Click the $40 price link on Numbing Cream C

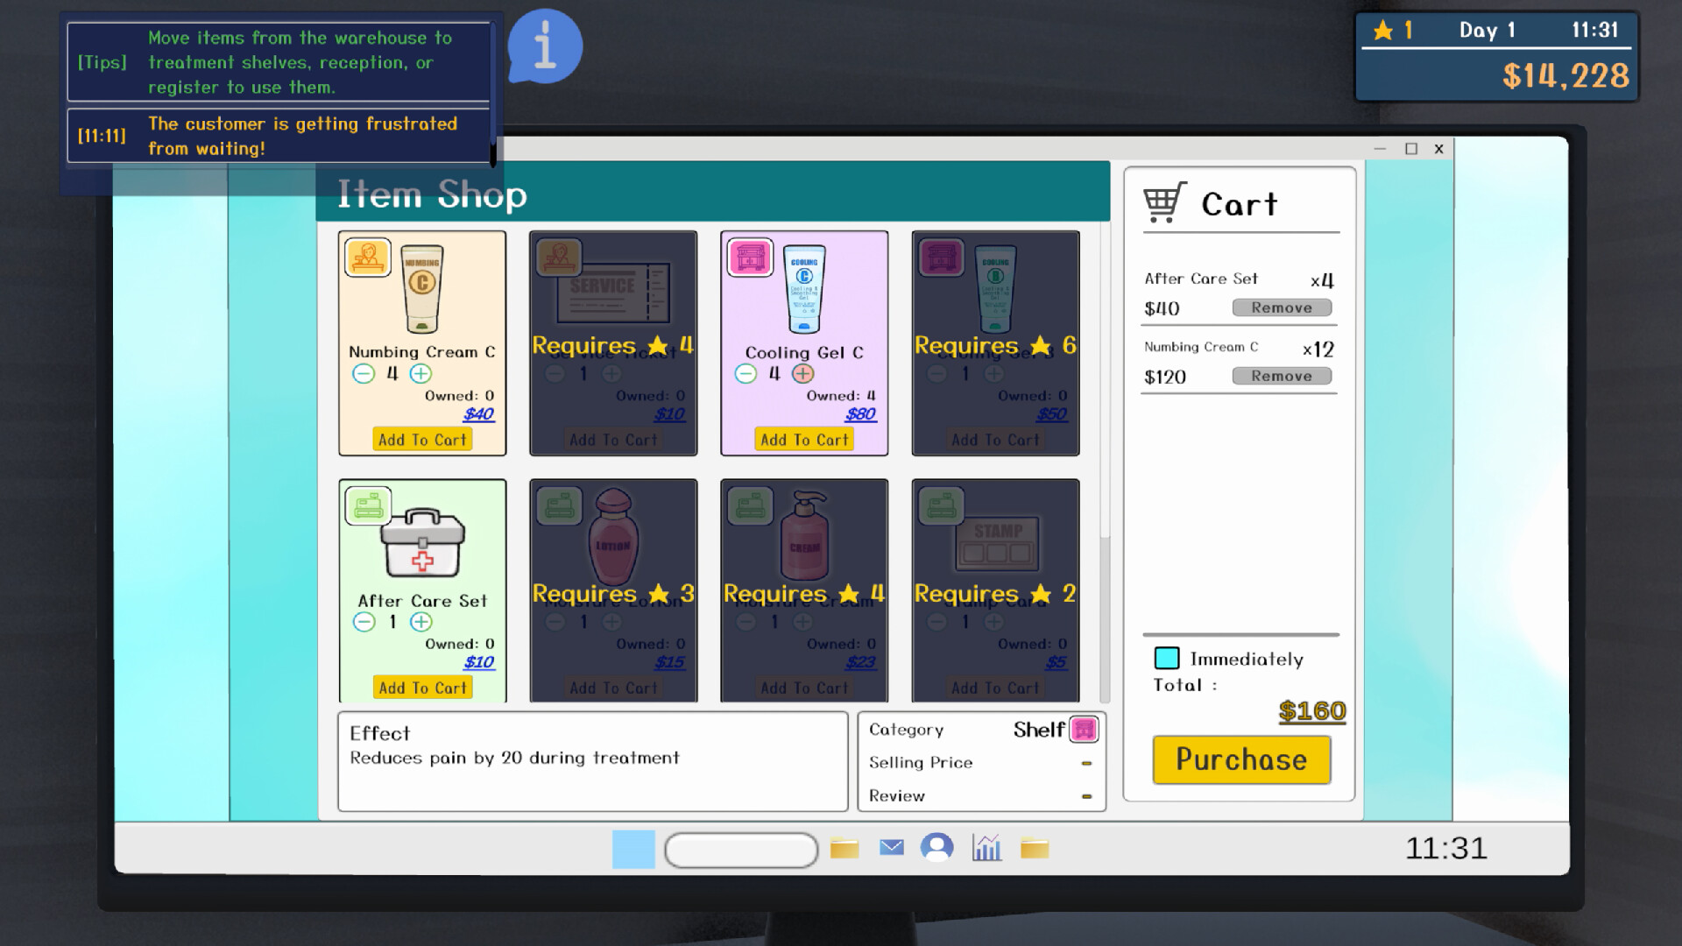pyautogui.click(x=477, y=413)
